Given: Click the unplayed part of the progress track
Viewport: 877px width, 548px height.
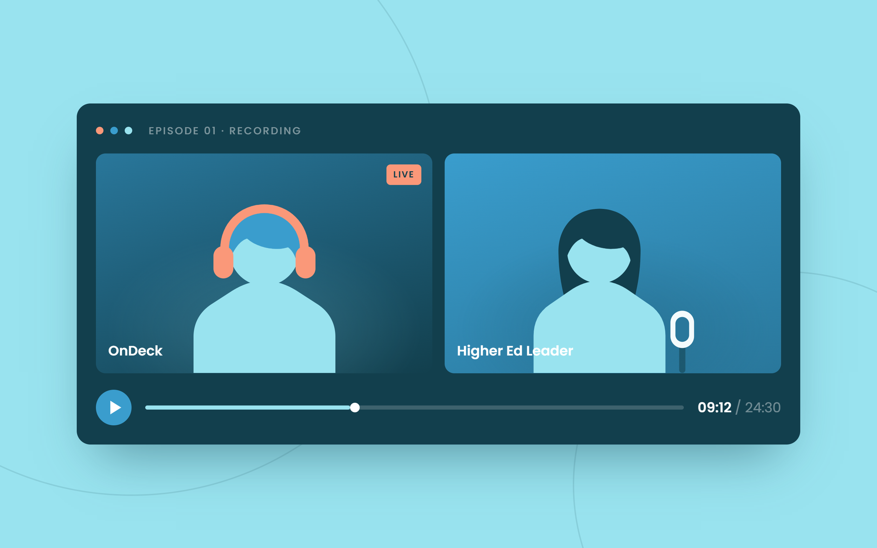Looking at the screenshot, I should [x=522, y=407].
